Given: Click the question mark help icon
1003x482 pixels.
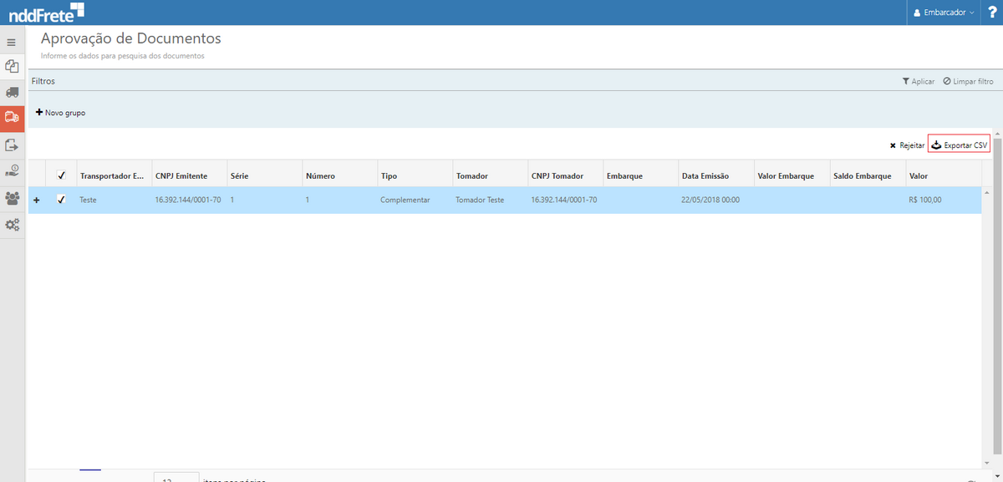Looking at the screenshot, I should tap(992, 13).
